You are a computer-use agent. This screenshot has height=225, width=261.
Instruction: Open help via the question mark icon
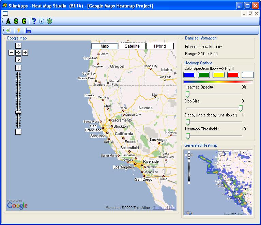[x=34, y=21]
